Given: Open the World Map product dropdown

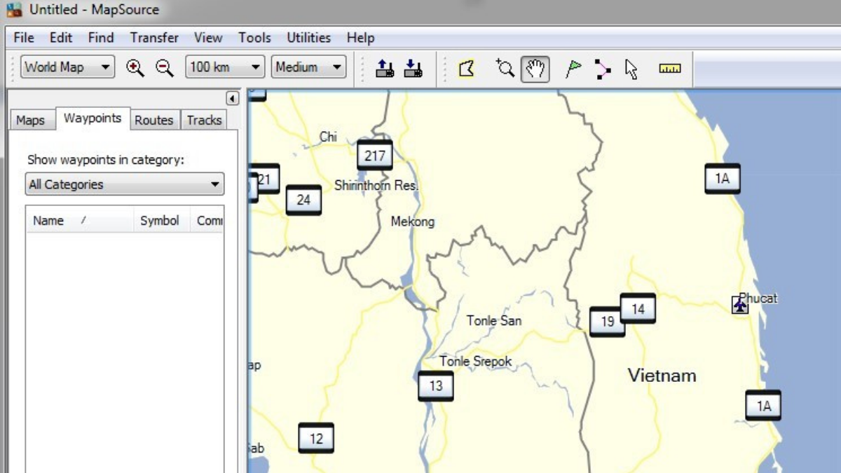Looking at the screenshot, I should [x=67, y=67].
